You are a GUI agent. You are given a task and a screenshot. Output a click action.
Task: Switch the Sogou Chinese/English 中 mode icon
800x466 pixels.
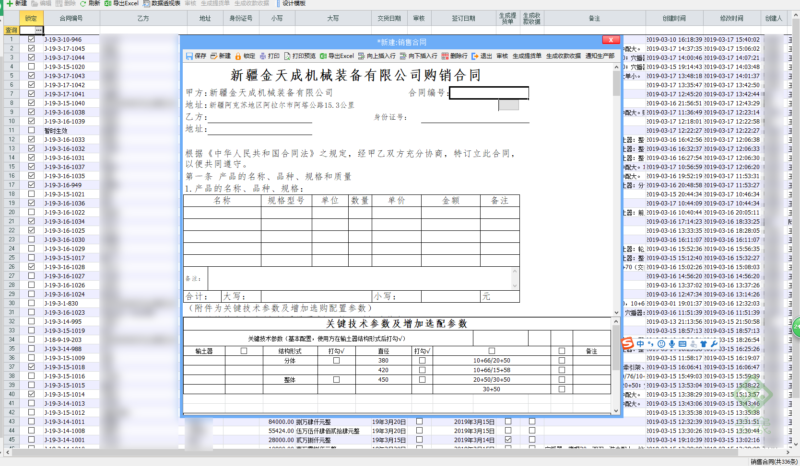pos(640,344)
